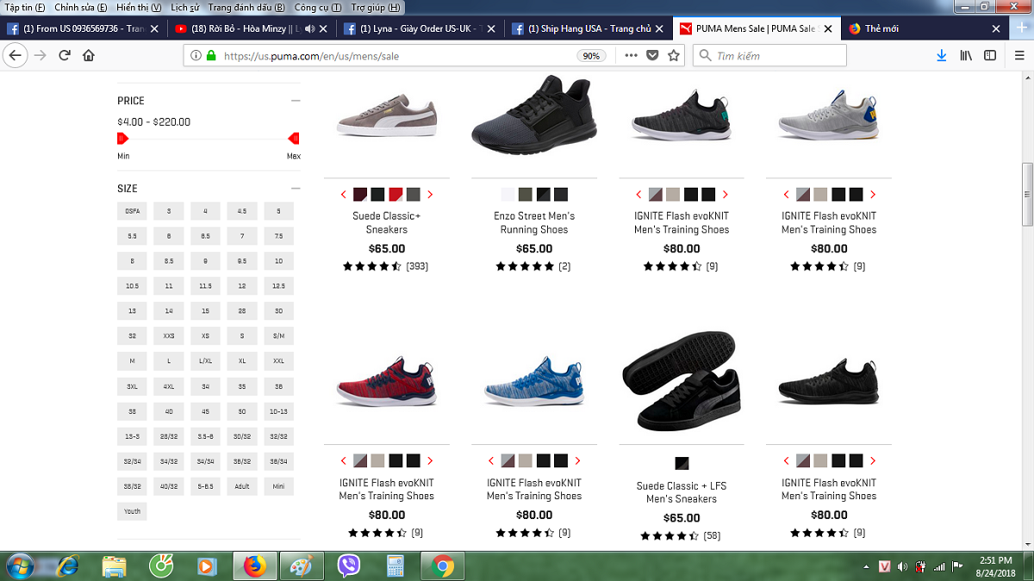Bookmark this page with the star icon
This screenshot has width=1034, height=581.
(674, 55)
